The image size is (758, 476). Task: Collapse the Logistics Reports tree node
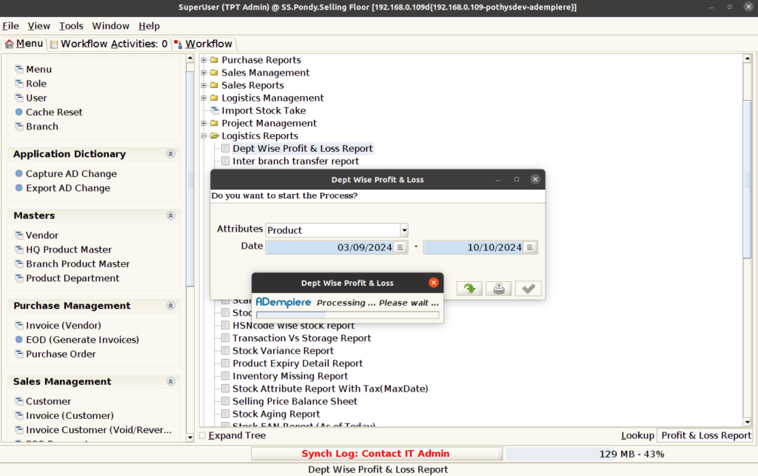tap(204, 135)
